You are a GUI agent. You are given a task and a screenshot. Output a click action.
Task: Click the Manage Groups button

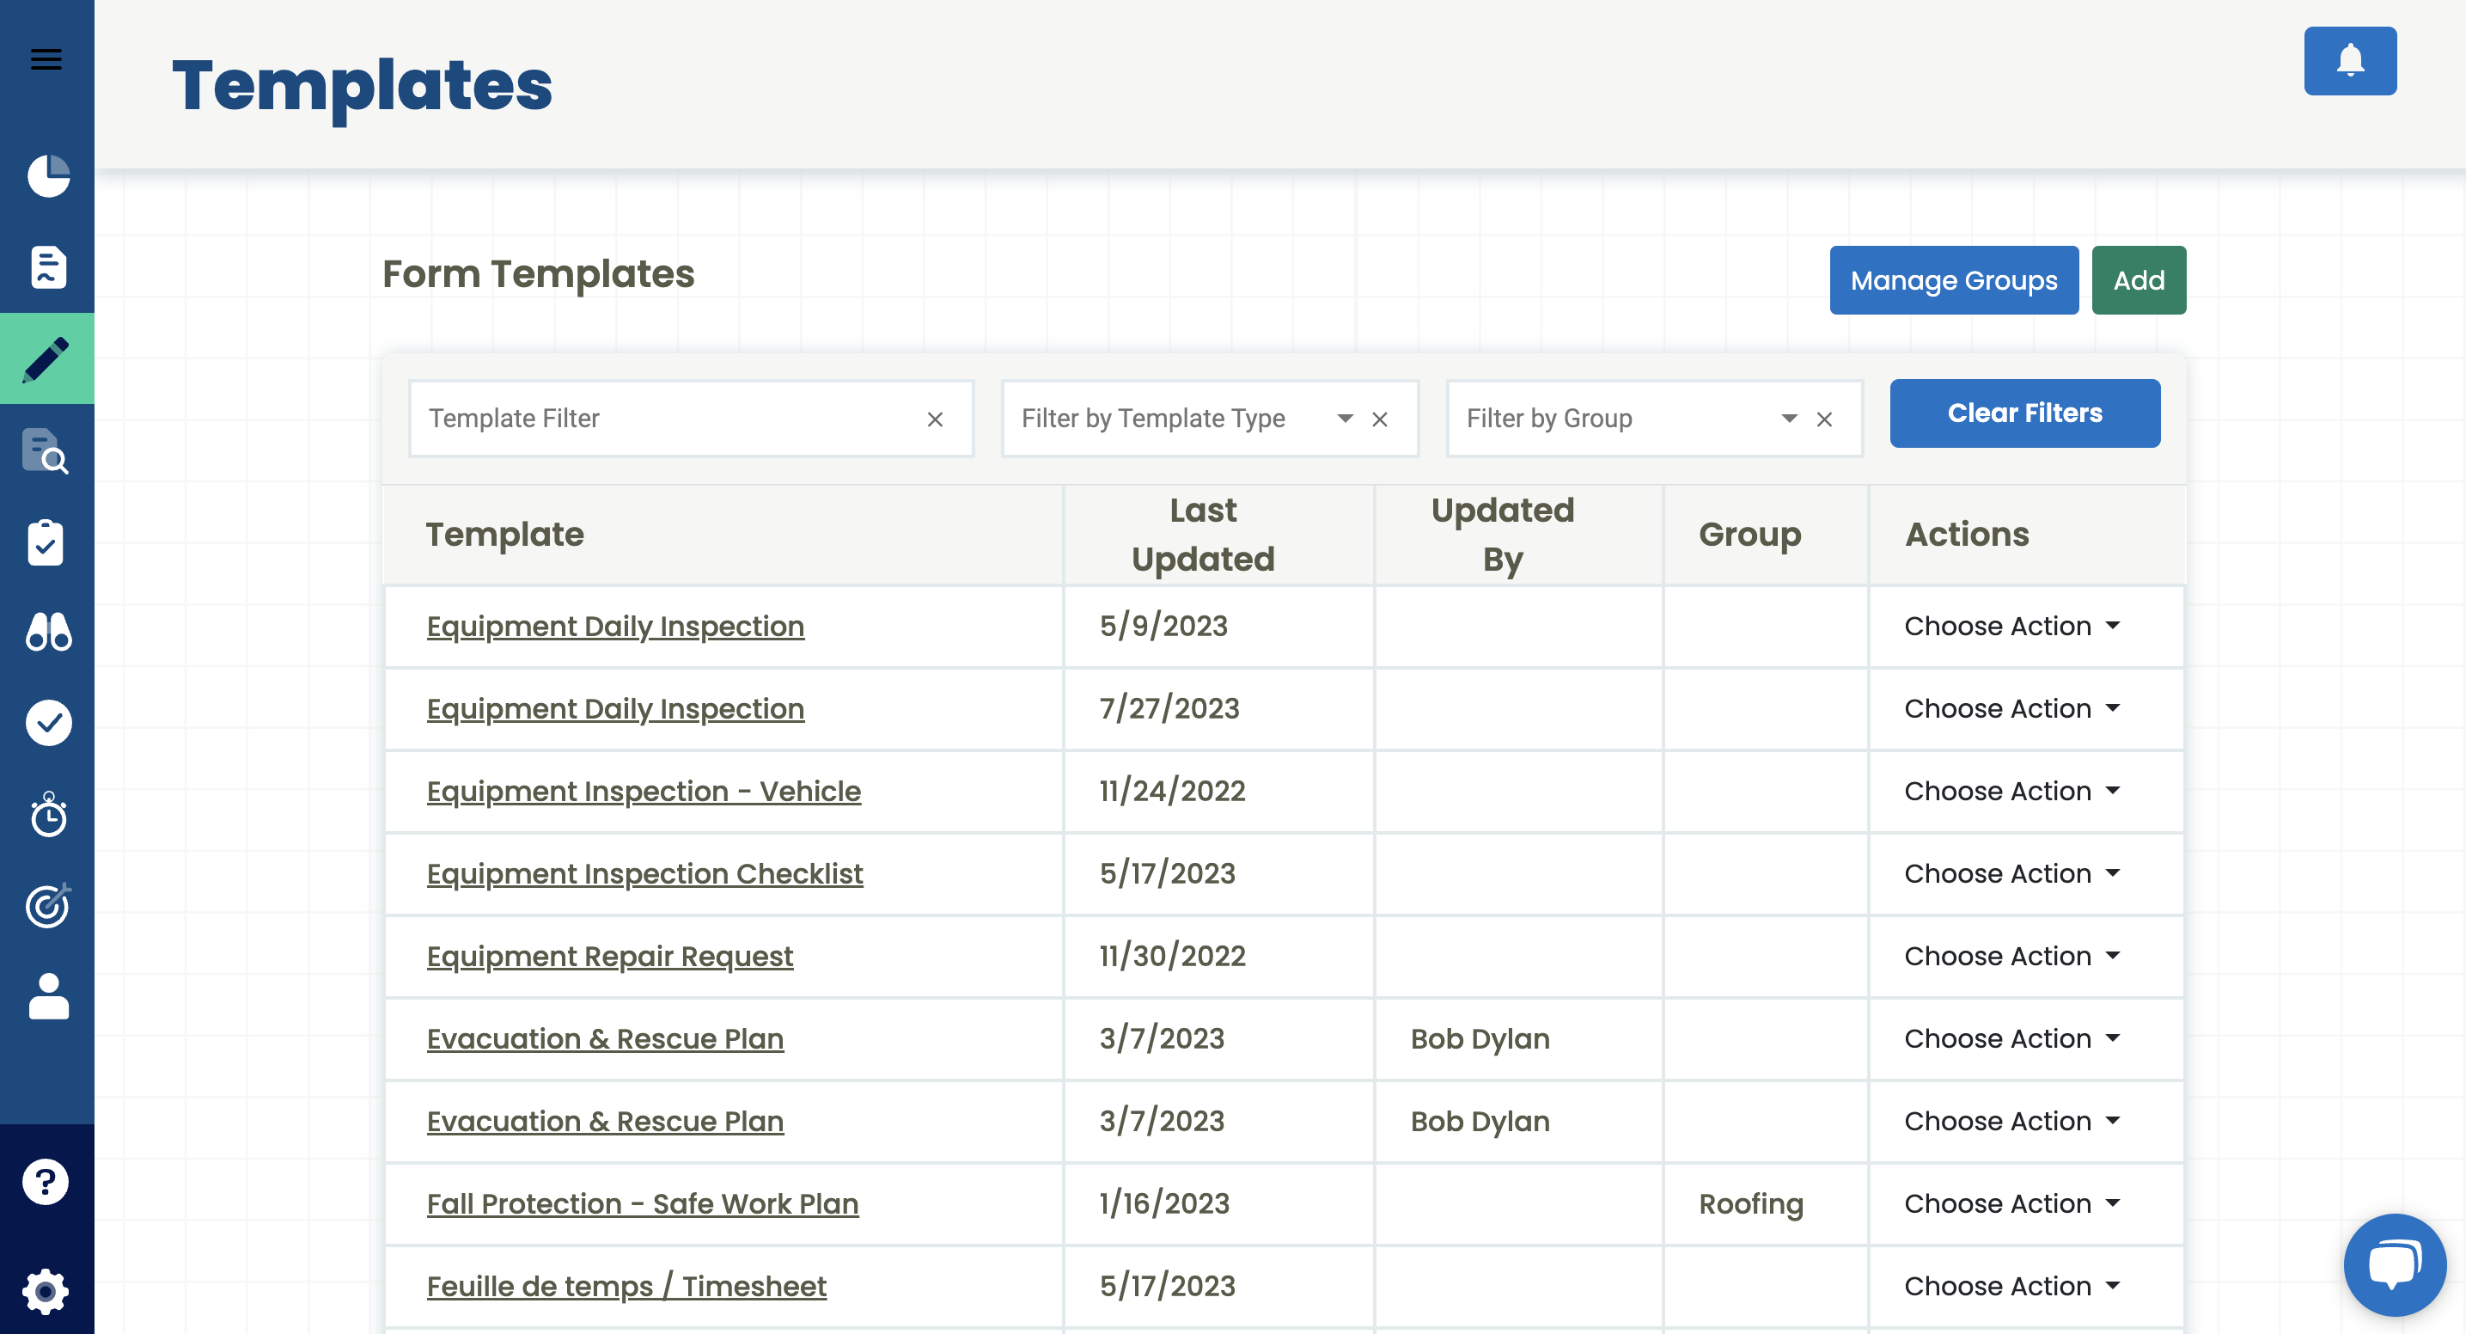click(1953, 280)
